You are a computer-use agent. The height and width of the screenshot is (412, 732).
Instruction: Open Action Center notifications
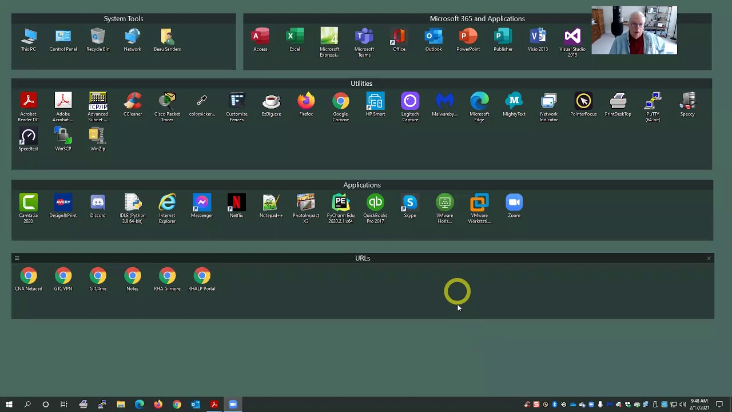pos(719,405)
